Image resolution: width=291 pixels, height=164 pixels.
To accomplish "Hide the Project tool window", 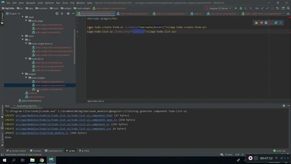I will pyautogui.click(x=73, y=14).
